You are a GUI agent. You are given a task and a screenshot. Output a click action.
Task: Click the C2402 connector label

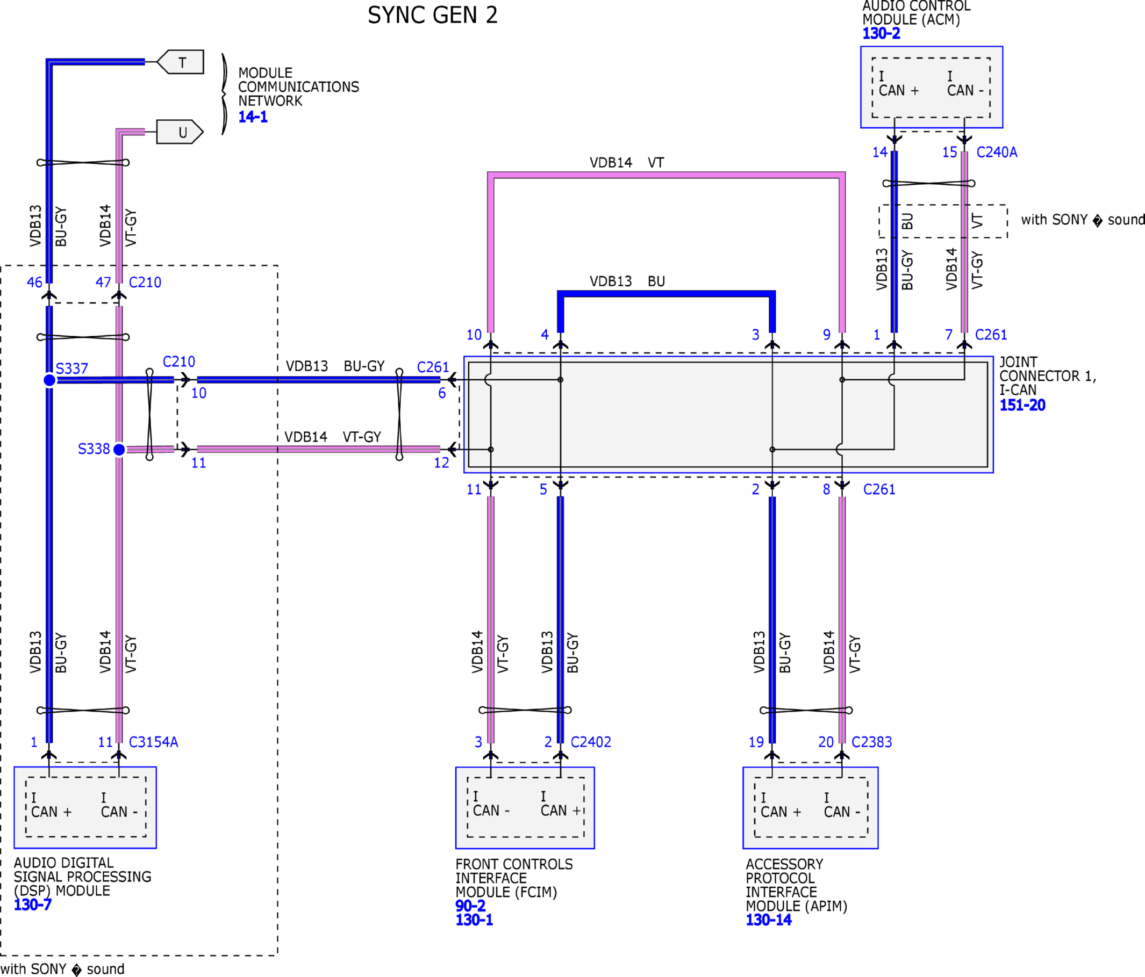(x=591, y=742)
